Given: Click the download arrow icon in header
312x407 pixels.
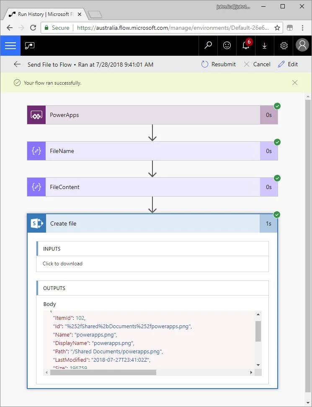Looking at the screenshot, I should point(264,46).
